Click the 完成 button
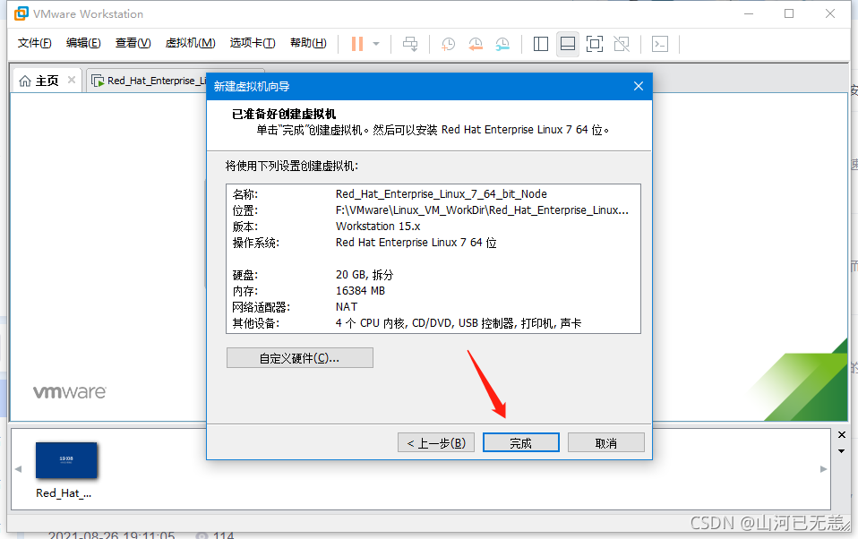858x539 pixels. (521, 442)
